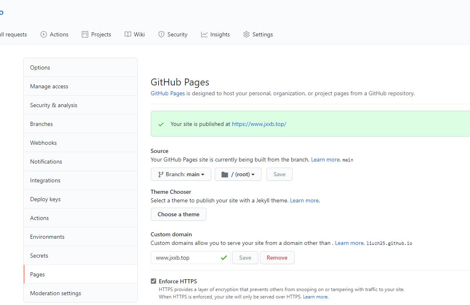Select Deploy keys in the sidebar
Screen dimensions: 470x305
pos(45,199)
